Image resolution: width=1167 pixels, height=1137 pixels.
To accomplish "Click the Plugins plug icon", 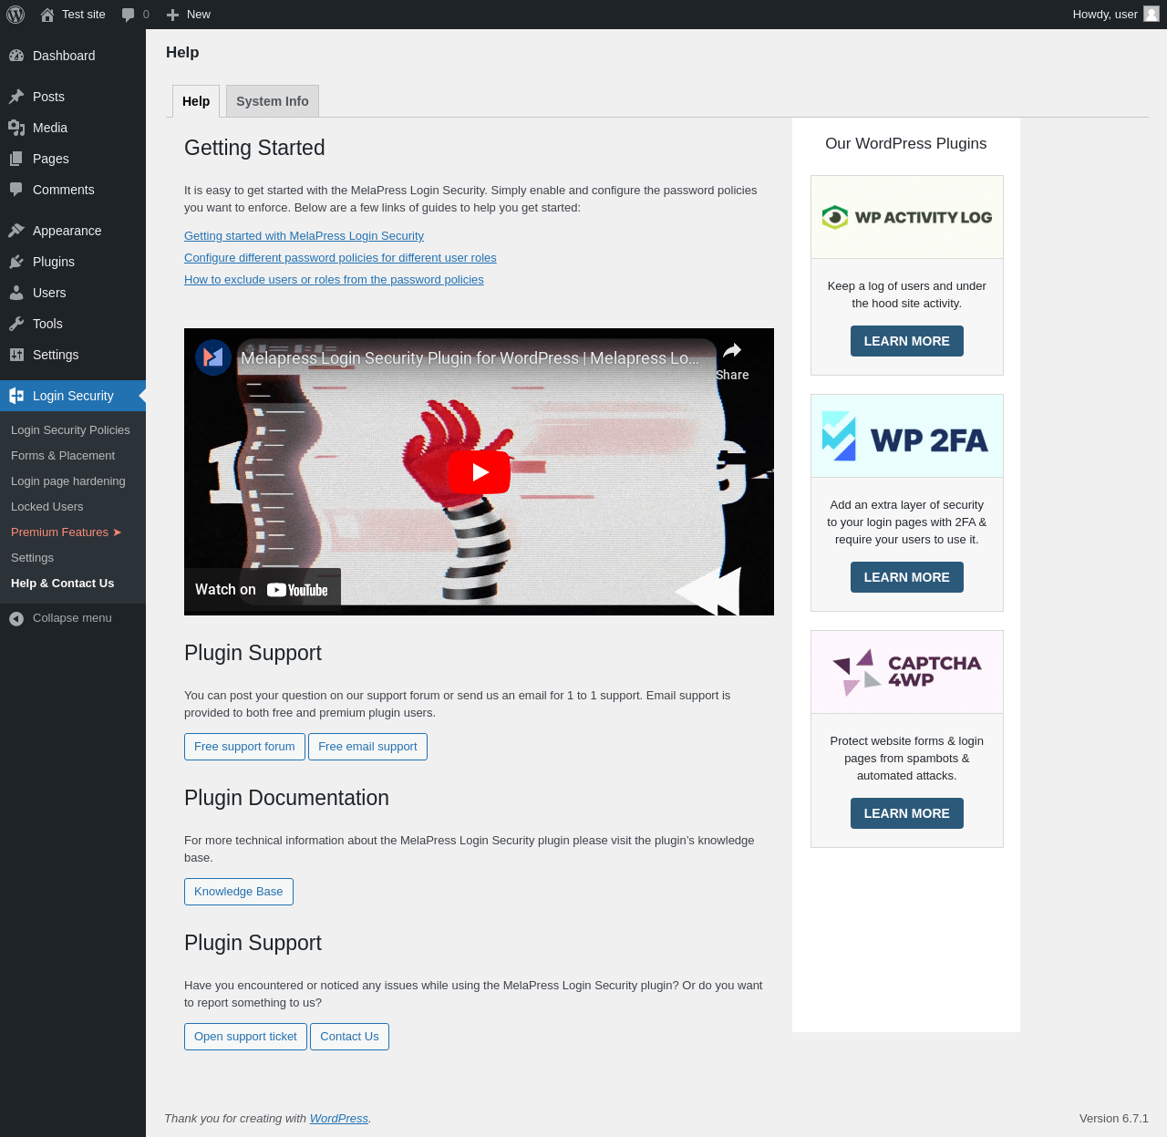I will click(16, 262).
